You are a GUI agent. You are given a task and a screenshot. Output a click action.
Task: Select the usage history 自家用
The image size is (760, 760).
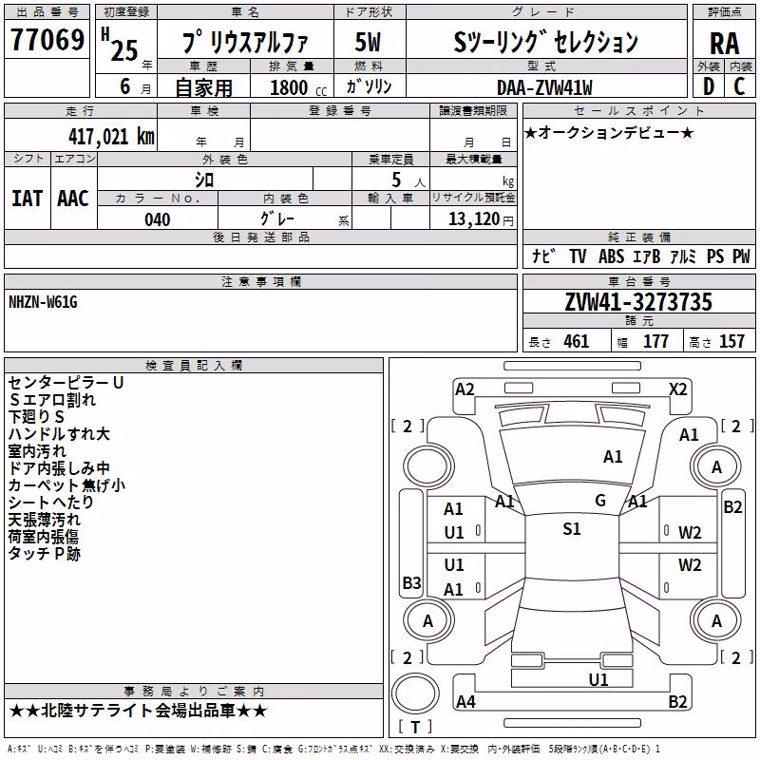point(203,87)
